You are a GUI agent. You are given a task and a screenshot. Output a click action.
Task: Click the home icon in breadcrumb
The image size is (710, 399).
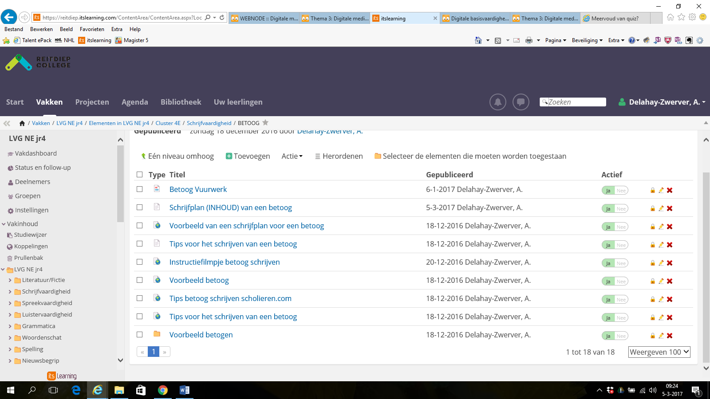(22, 123)
